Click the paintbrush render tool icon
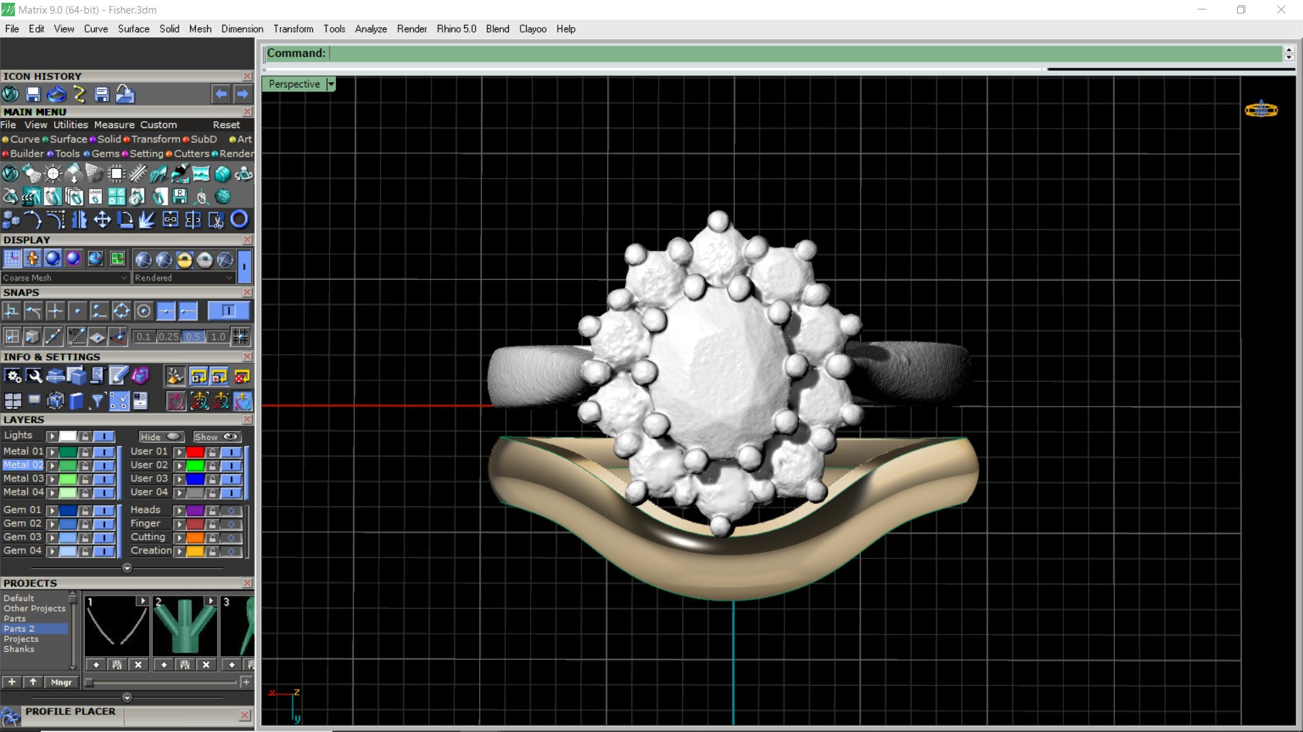Viewport: 1303px width, 732px height. click(180, 174)
